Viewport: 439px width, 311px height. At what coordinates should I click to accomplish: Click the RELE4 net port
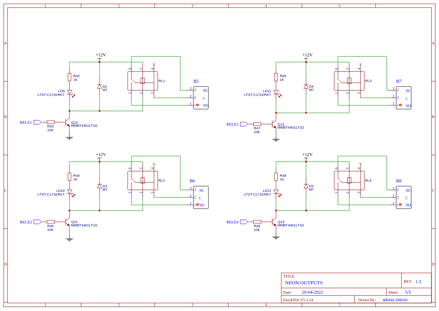(x=244, y=222)
